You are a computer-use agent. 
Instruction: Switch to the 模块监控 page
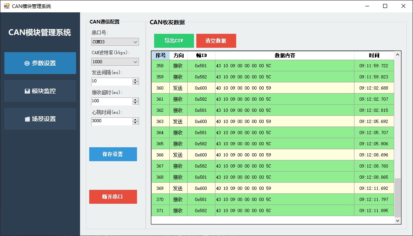point(40,91)
